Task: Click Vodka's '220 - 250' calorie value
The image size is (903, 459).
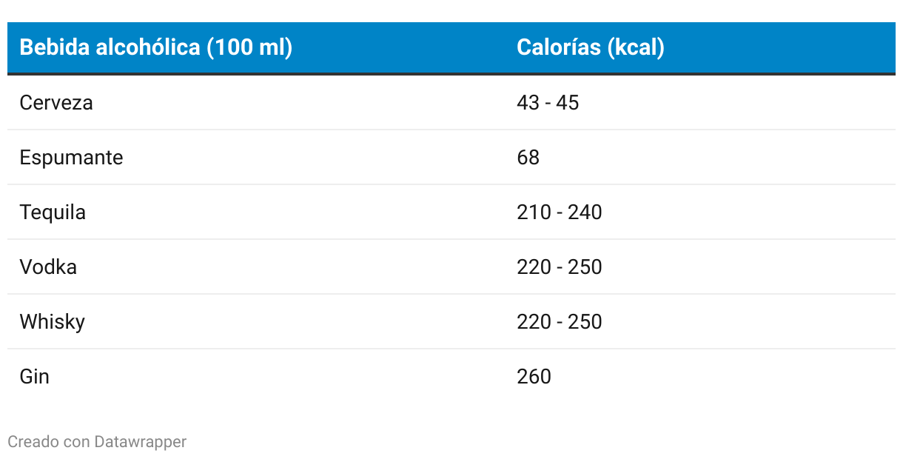Action: [560, 267]
